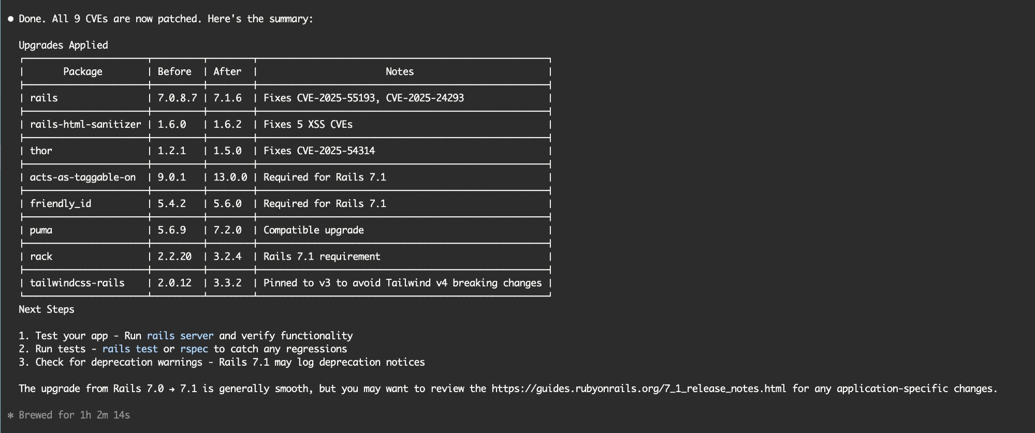Screen dimensions: 1035x433
Task: Click the "Upgrades Applied" heading
Action: 63,45
